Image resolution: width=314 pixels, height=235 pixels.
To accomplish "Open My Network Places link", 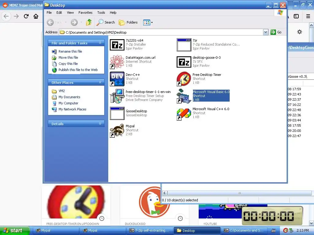I will [69, 109].
